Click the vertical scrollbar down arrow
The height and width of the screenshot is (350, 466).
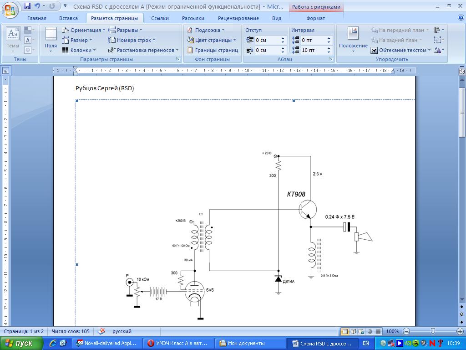coord(462,299)
